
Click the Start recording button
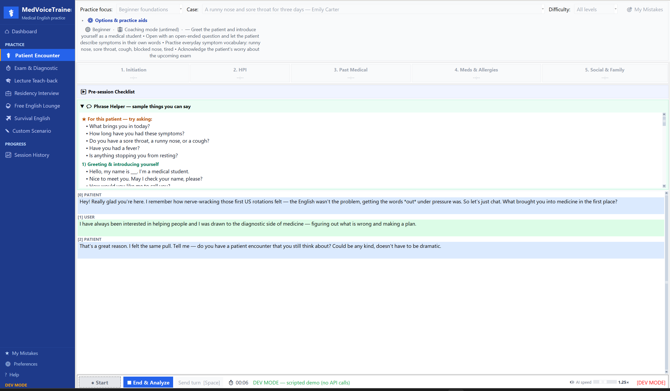coord(100,382)
